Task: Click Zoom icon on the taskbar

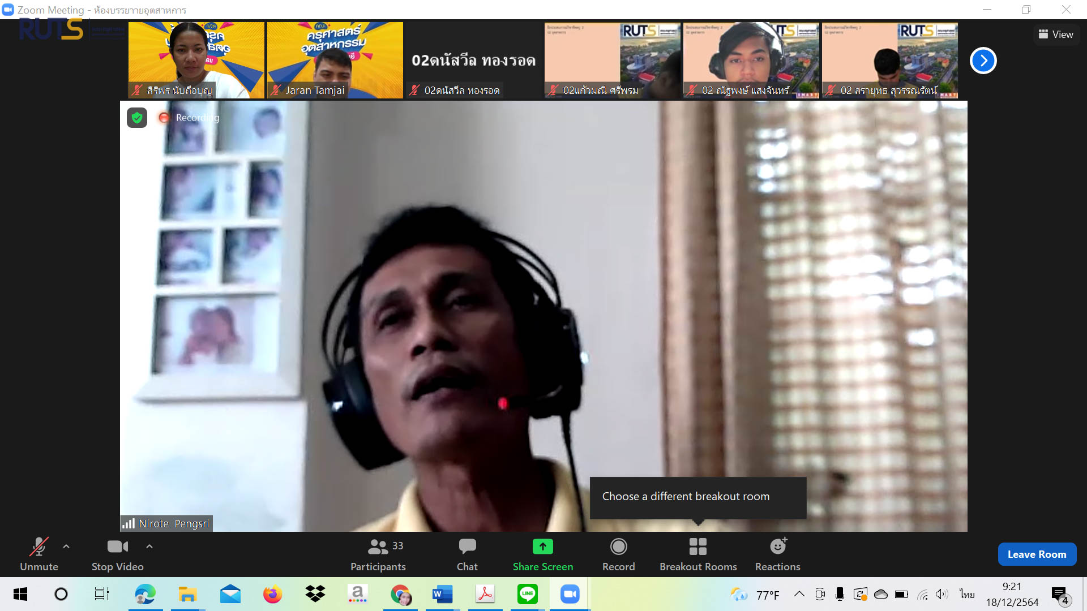Action: click(x=570, y=594)
